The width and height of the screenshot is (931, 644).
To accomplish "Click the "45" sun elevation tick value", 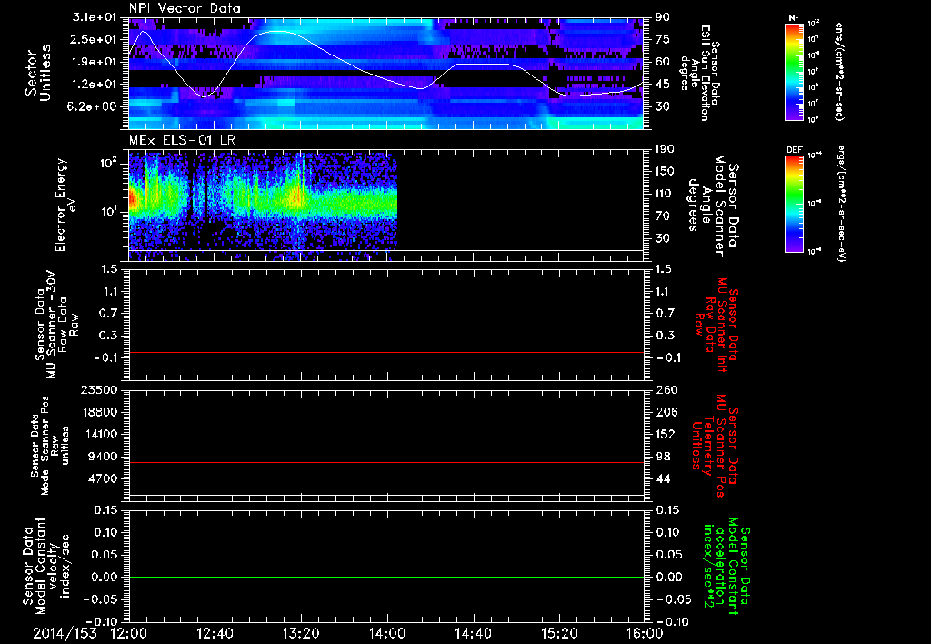I will [x=663, y=85].
